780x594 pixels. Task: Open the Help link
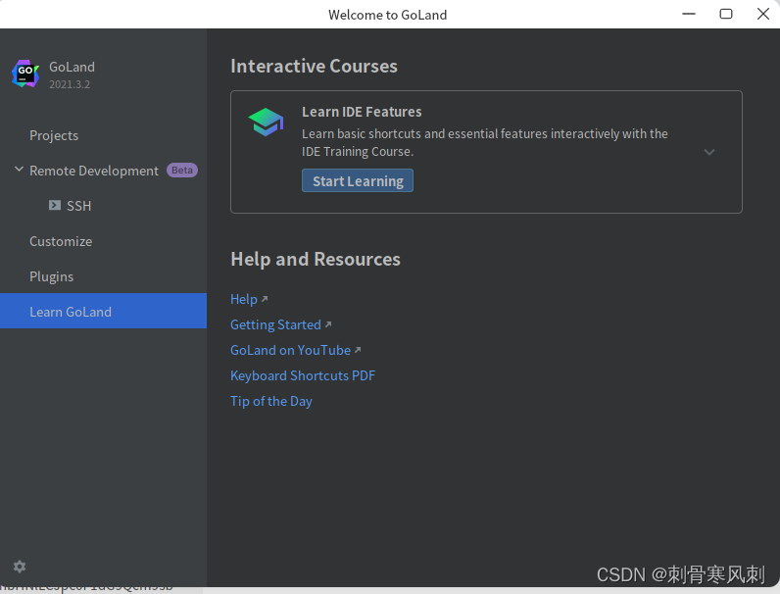tap(244, 299)
